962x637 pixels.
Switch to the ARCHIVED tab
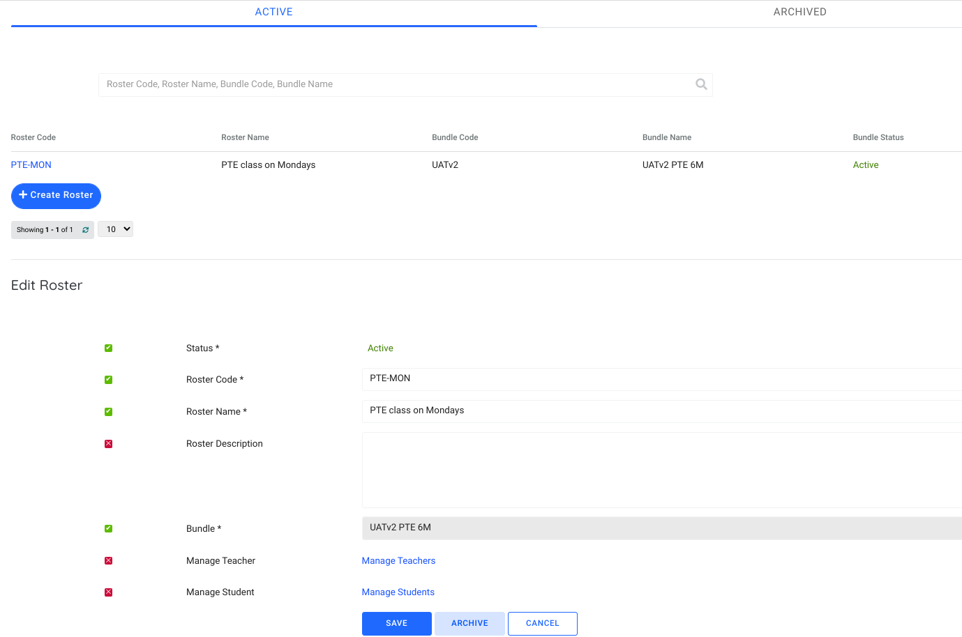point(799,12)
